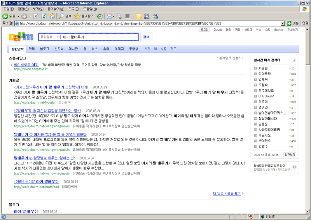This screenshot has height=220, width=311.
Task: Open the 보기 menu
Action: pos(38,9)
